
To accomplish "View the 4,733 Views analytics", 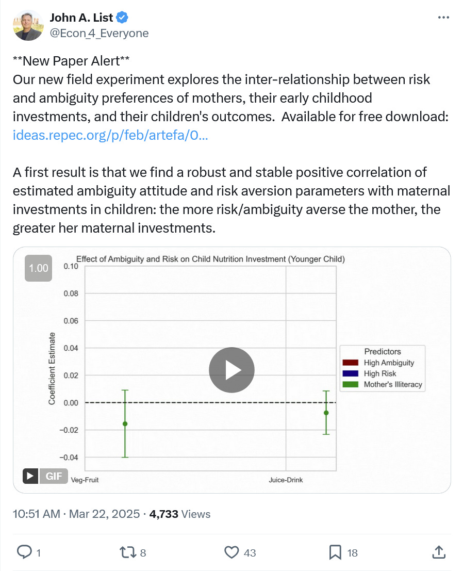I will pos(180,514).
